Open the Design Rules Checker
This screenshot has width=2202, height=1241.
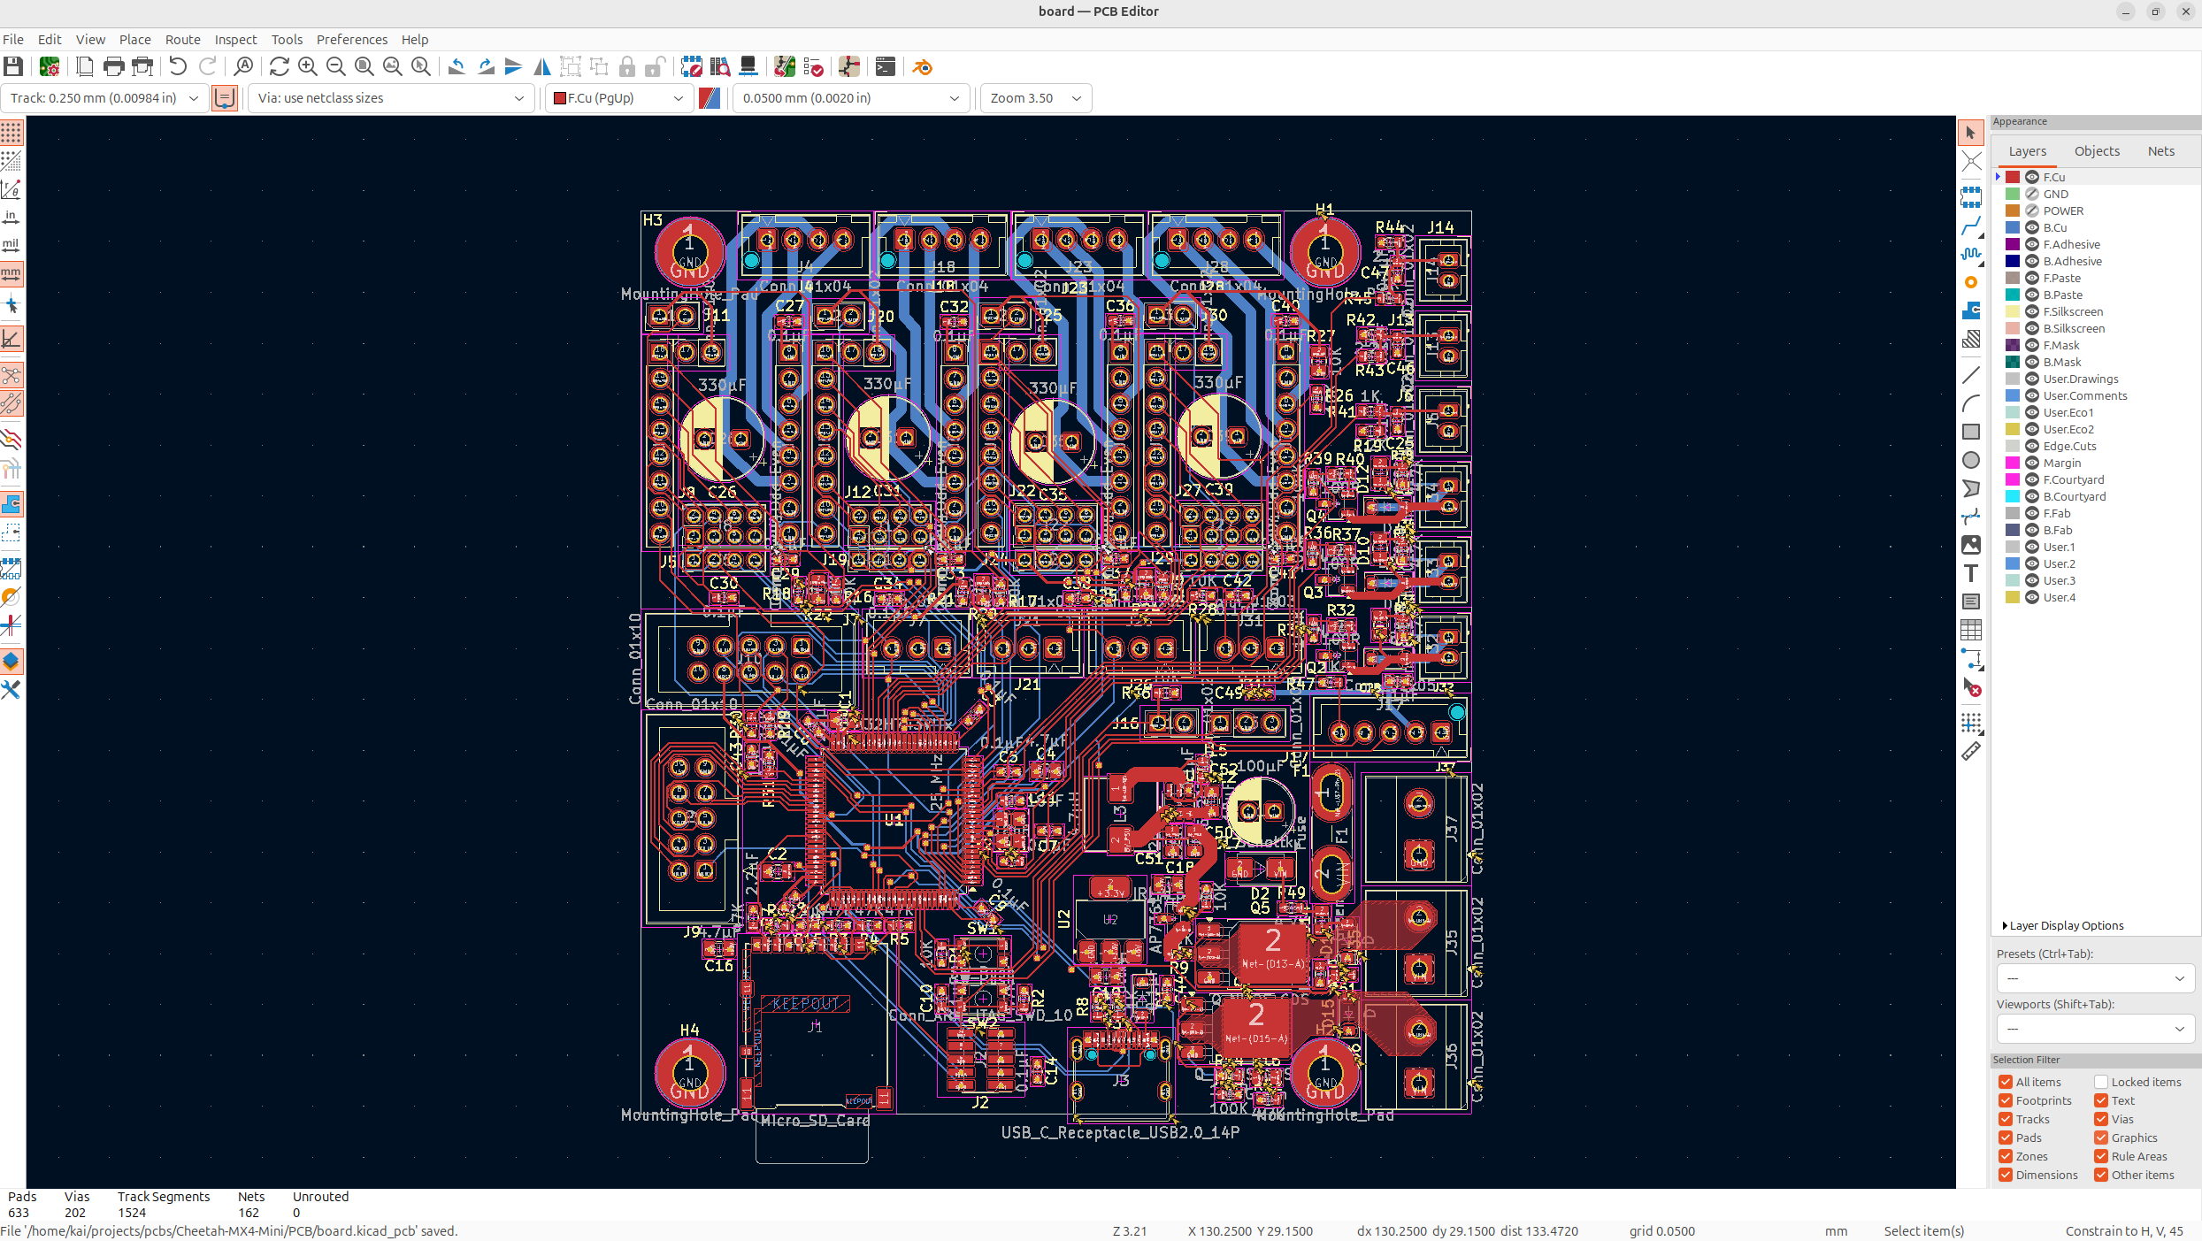[x=814, y=67]
